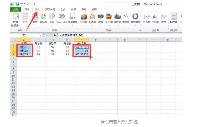Select header cell 第3条
This screenshot has height=127, width=197.
67,44
